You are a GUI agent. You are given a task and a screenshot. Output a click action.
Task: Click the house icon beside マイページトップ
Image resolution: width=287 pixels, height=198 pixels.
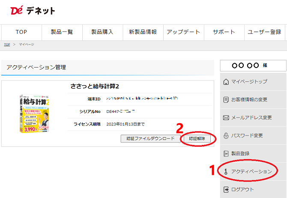point(226,82)
